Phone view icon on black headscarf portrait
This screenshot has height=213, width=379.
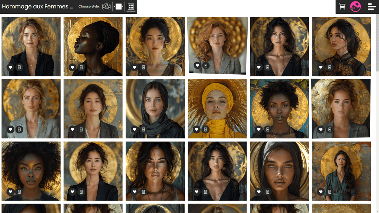point(144,129)
